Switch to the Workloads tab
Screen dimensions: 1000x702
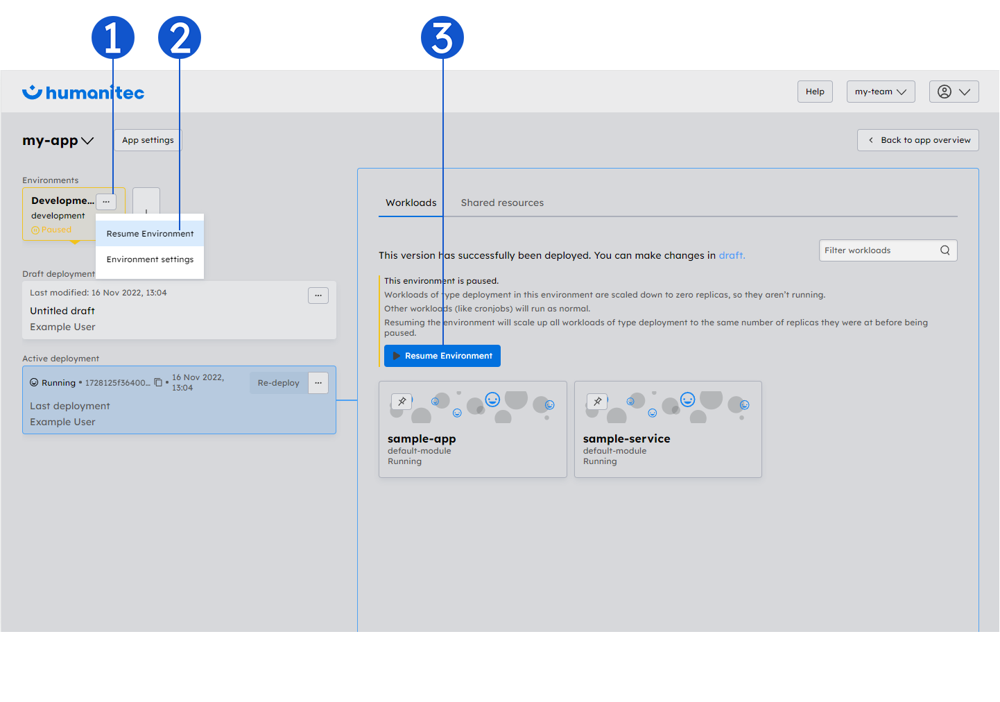(x=411, y=203)
